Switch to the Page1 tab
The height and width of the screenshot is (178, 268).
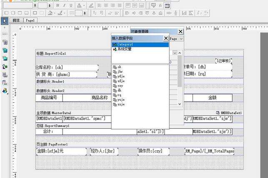click(x=30, y=20)
